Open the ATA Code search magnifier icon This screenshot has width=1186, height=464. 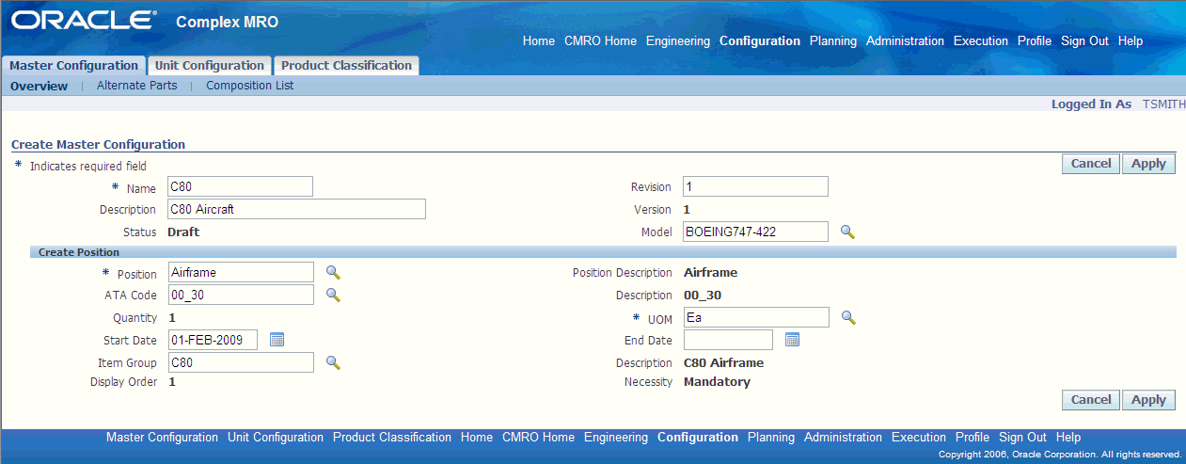[333, 295]
